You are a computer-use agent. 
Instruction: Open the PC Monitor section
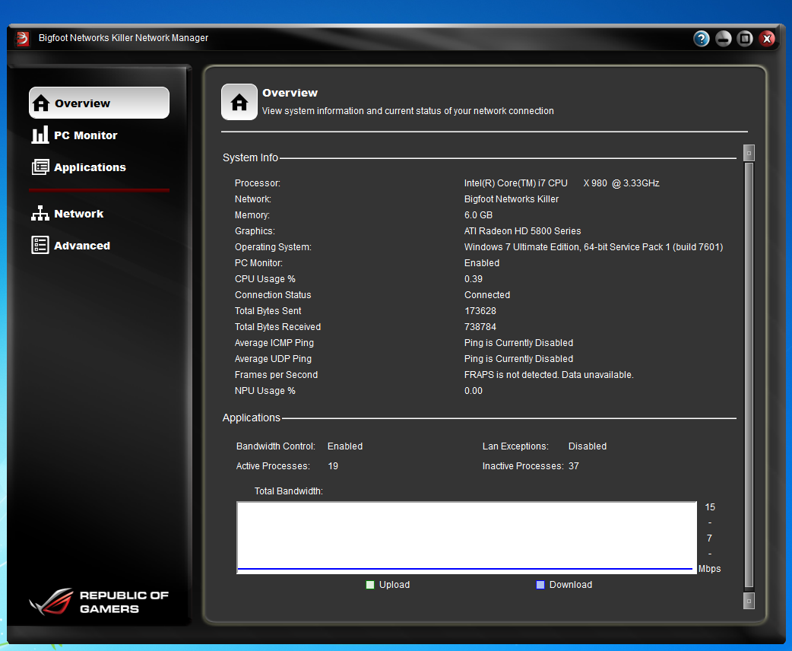(85, 135)
